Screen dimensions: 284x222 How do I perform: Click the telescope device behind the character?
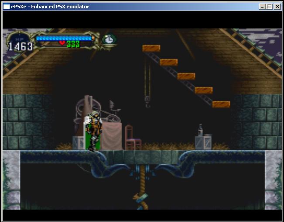coord(88,116)
